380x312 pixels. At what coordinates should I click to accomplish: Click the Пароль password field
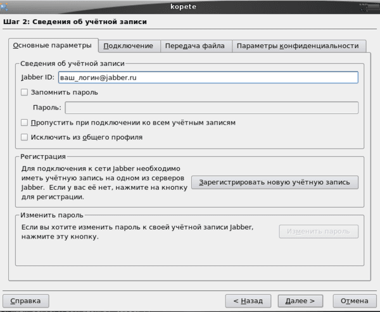(212, 108)
